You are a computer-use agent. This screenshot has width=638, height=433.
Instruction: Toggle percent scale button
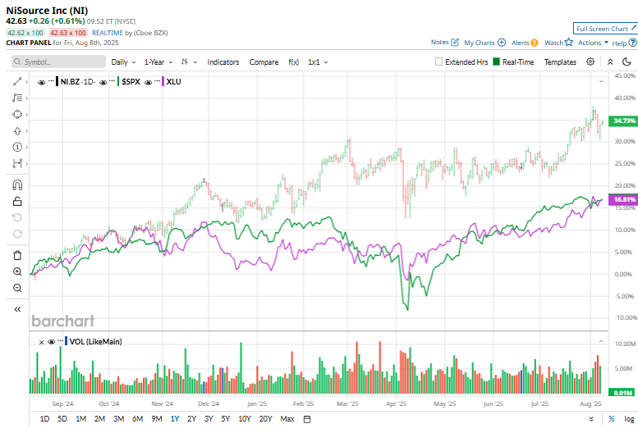pos(612,419)
